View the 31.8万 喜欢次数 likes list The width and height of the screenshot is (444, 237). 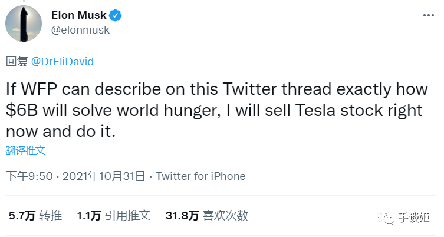tap(206, 216)
